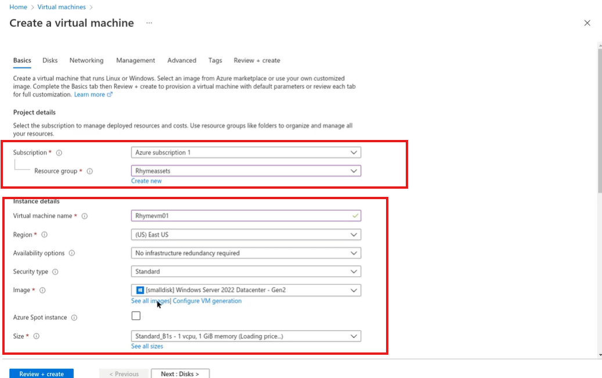
Task: Click the Learn more link
Action: (x=89, y=95)
